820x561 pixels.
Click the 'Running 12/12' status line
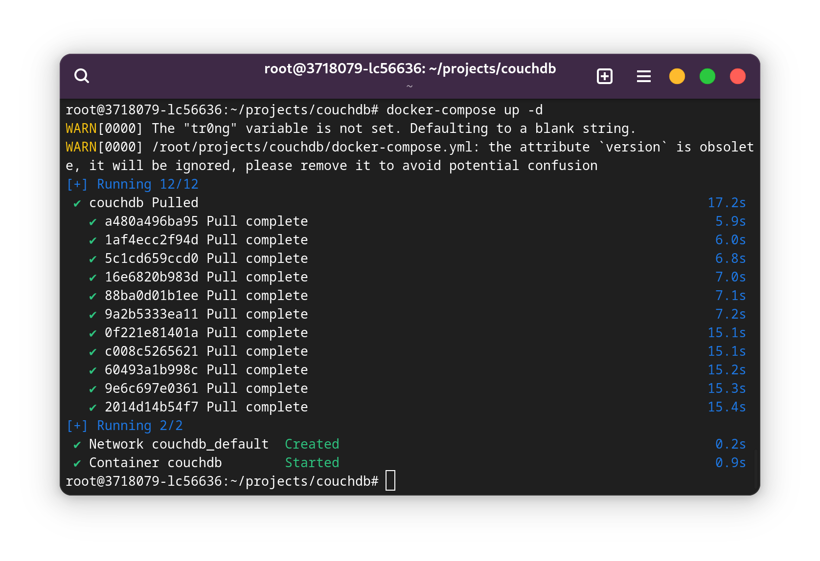click(132, 184)
